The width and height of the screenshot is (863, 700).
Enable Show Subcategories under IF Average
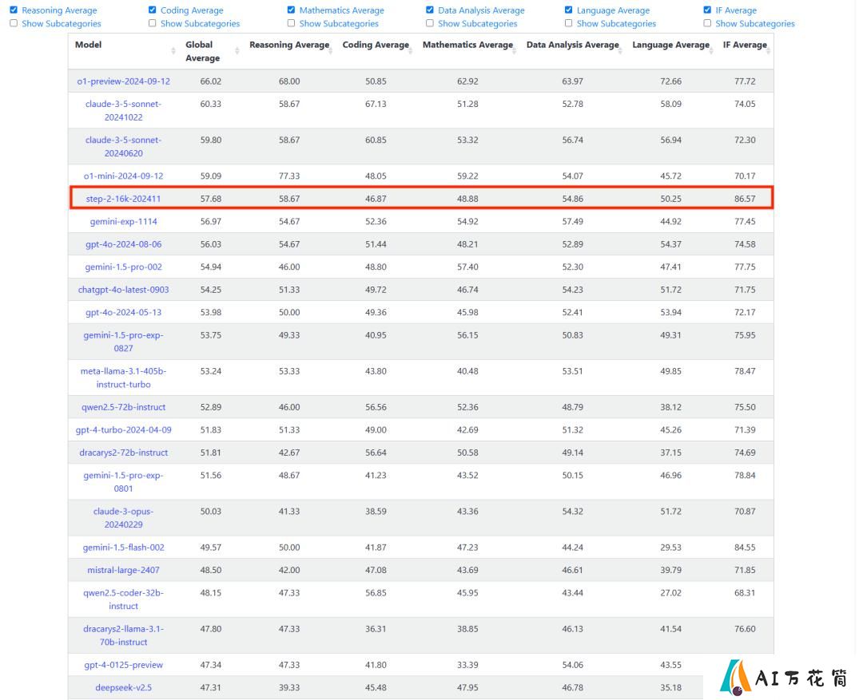[x=707, y=23]
